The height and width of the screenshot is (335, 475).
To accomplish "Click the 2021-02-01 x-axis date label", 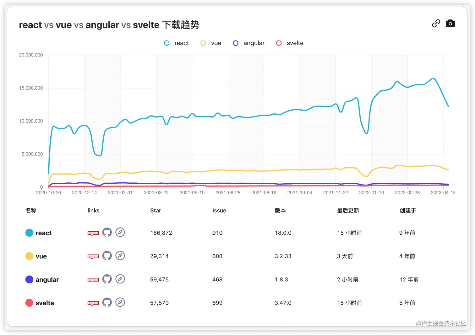I will (x=120, y=193).
